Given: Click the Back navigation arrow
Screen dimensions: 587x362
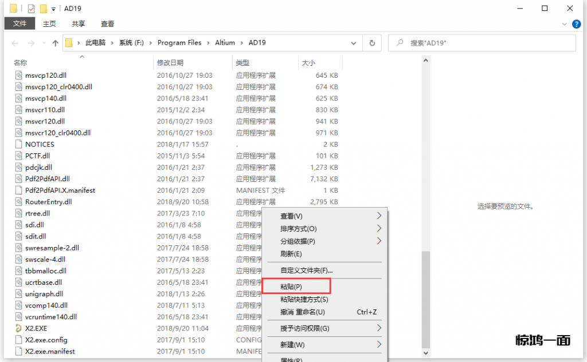Looking at the screenshot, I should click(x=15, y=43).
